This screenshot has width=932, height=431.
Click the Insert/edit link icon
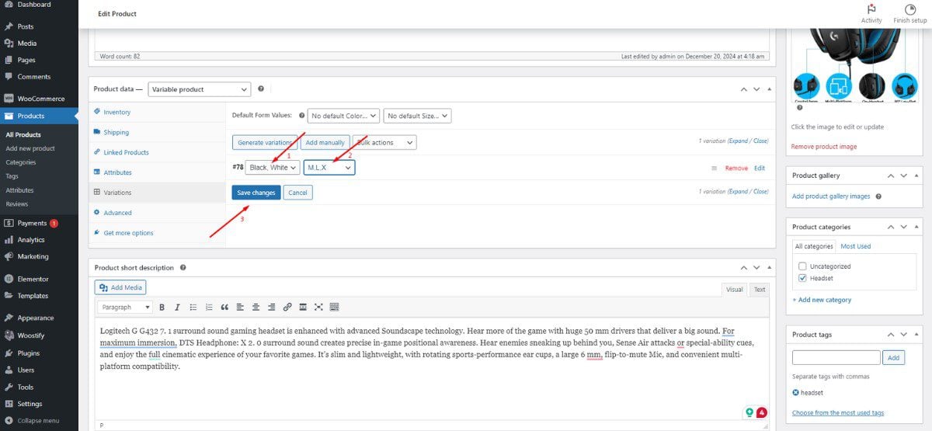tap(287, 308)
